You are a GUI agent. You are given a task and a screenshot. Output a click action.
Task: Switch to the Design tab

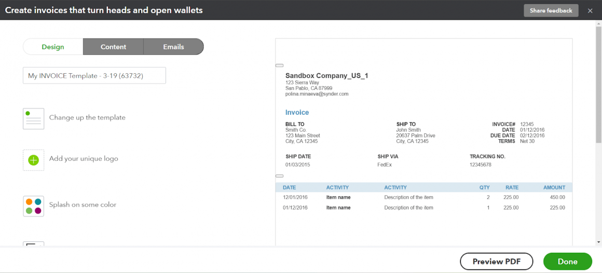coord(53,47)
